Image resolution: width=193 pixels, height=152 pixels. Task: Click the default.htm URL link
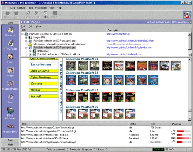(x=124, y=54)
